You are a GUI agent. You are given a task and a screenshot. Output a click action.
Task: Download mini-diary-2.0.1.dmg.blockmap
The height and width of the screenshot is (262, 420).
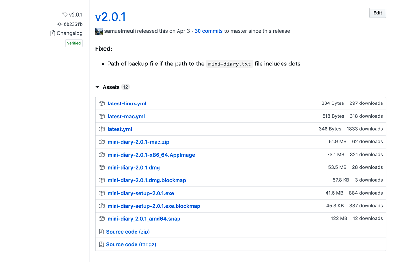[147, 180]
